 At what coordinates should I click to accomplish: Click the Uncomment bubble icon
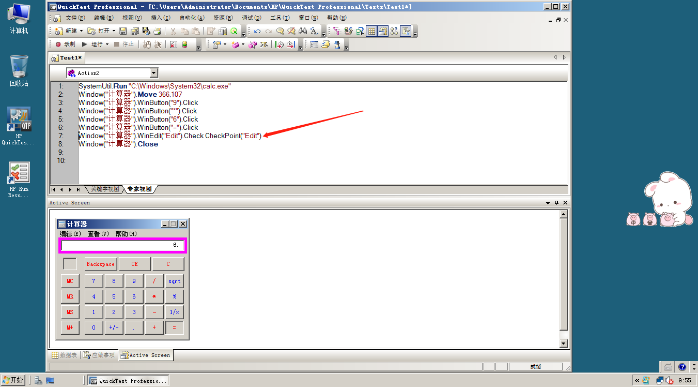(291, 31)
